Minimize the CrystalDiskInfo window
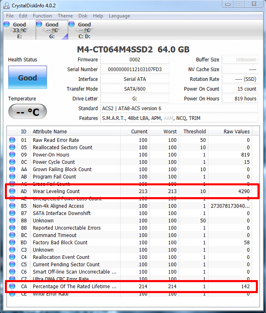Image resolution: width=266 pixels, height=313 pixels. (x=228, y=4)
